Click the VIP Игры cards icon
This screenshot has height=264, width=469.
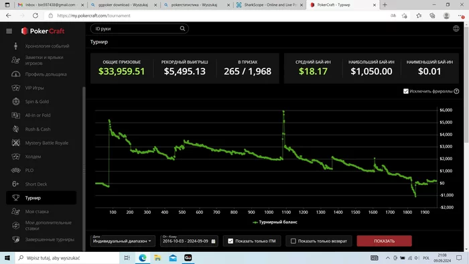click(15, 88)
